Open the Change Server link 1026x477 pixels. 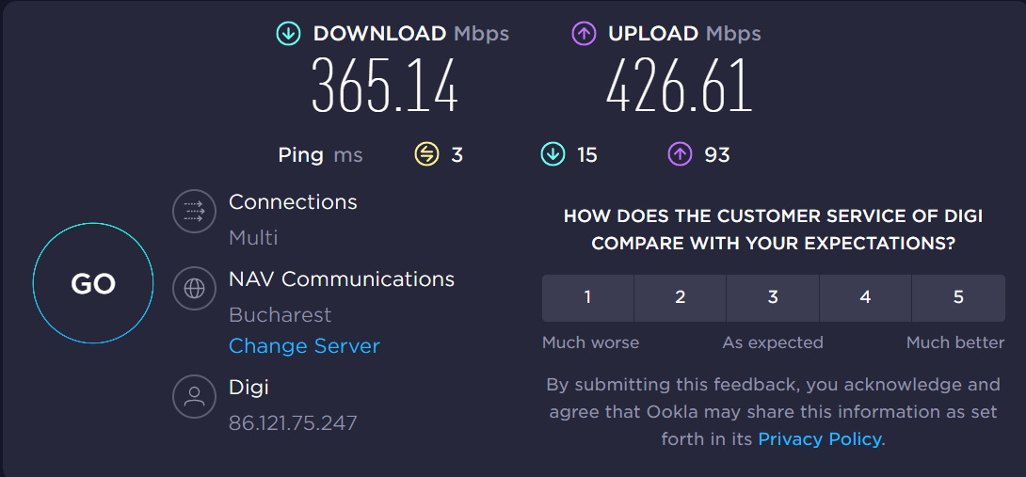pos(304,345)
